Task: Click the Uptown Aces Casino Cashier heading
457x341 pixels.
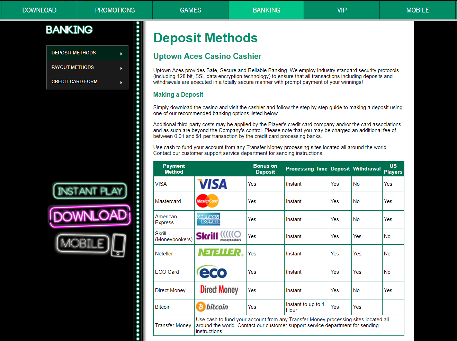Action: click(x=207, y=56)
